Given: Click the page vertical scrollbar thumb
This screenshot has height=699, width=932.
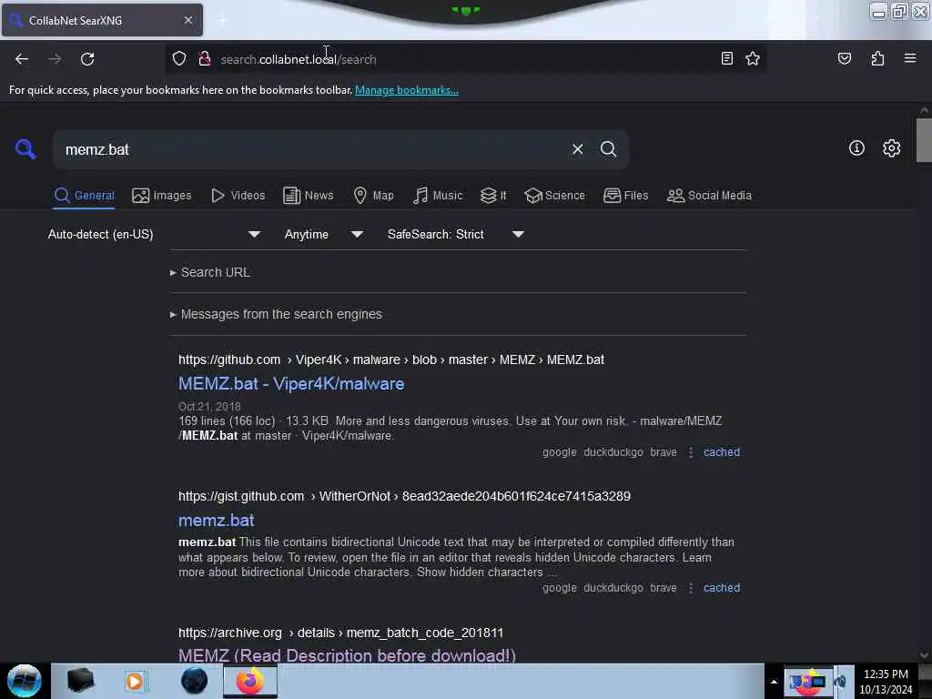Looking at the screenshot, I should [x=924, y=140].
